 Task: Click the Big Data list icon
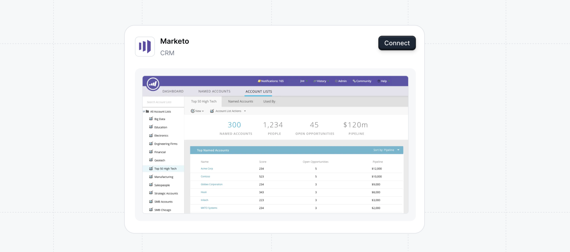pyautogui.click(x=151, y=119)
